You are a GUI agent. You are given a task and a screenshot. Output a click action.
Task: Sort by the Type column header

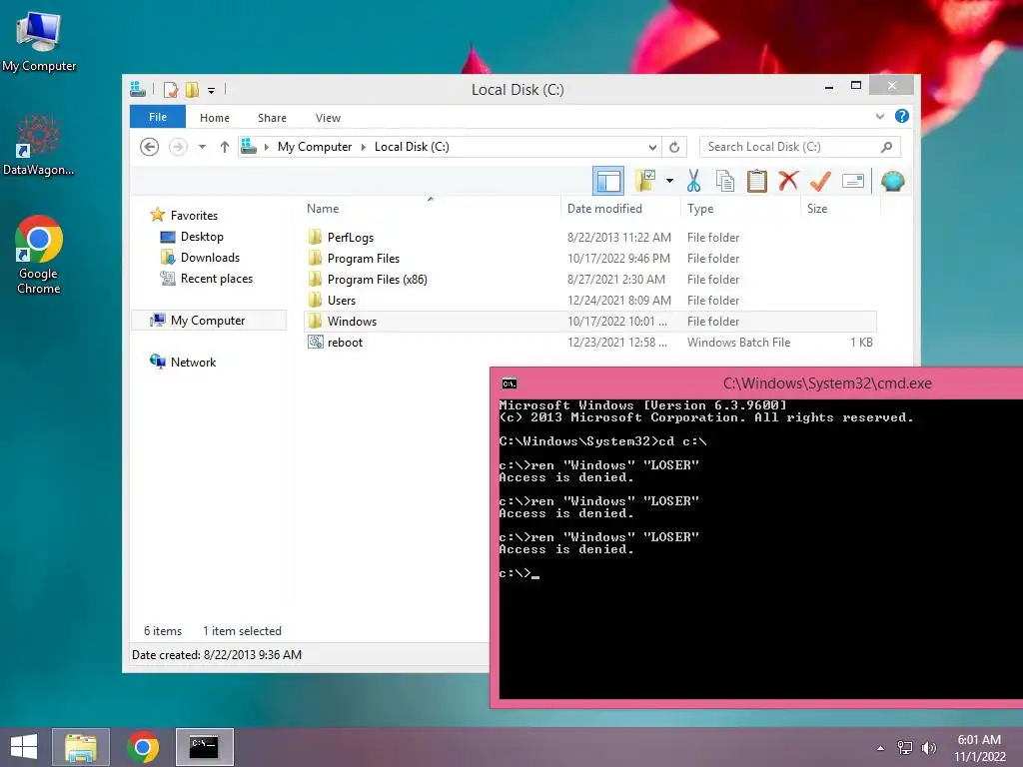(740, 209)
